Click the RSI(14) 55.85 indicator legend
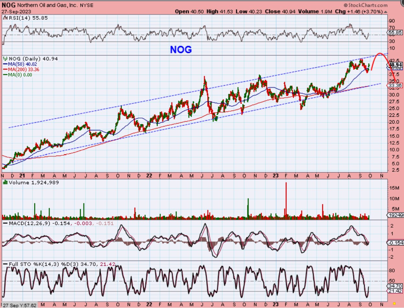The image size is (404, 308). (x=28, y=18)
